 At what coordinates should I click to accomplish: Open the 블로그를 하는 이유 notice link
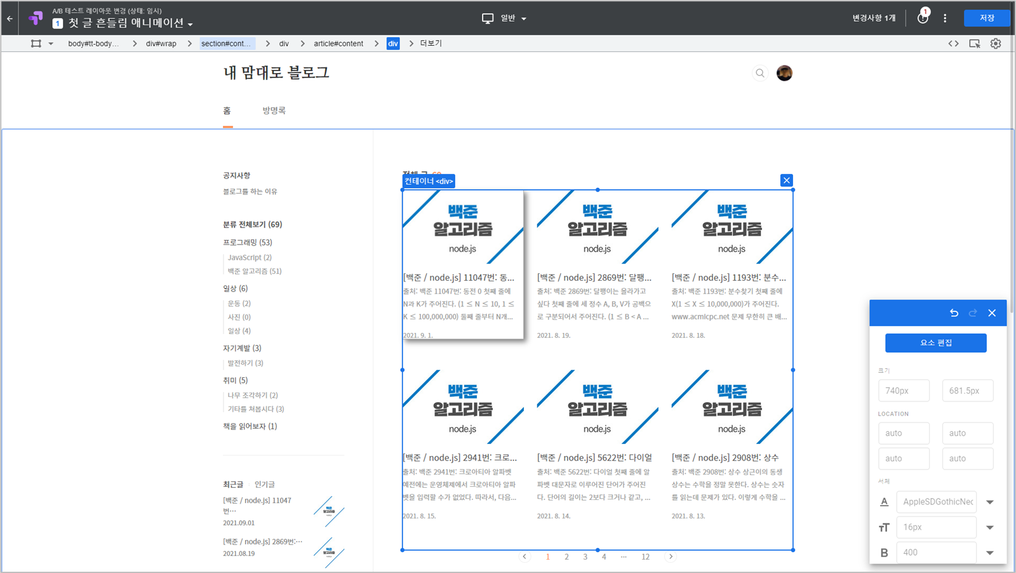[x=250, y=191]
